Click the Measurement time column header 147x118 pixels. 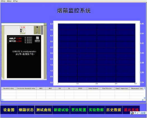pos(137,88)
